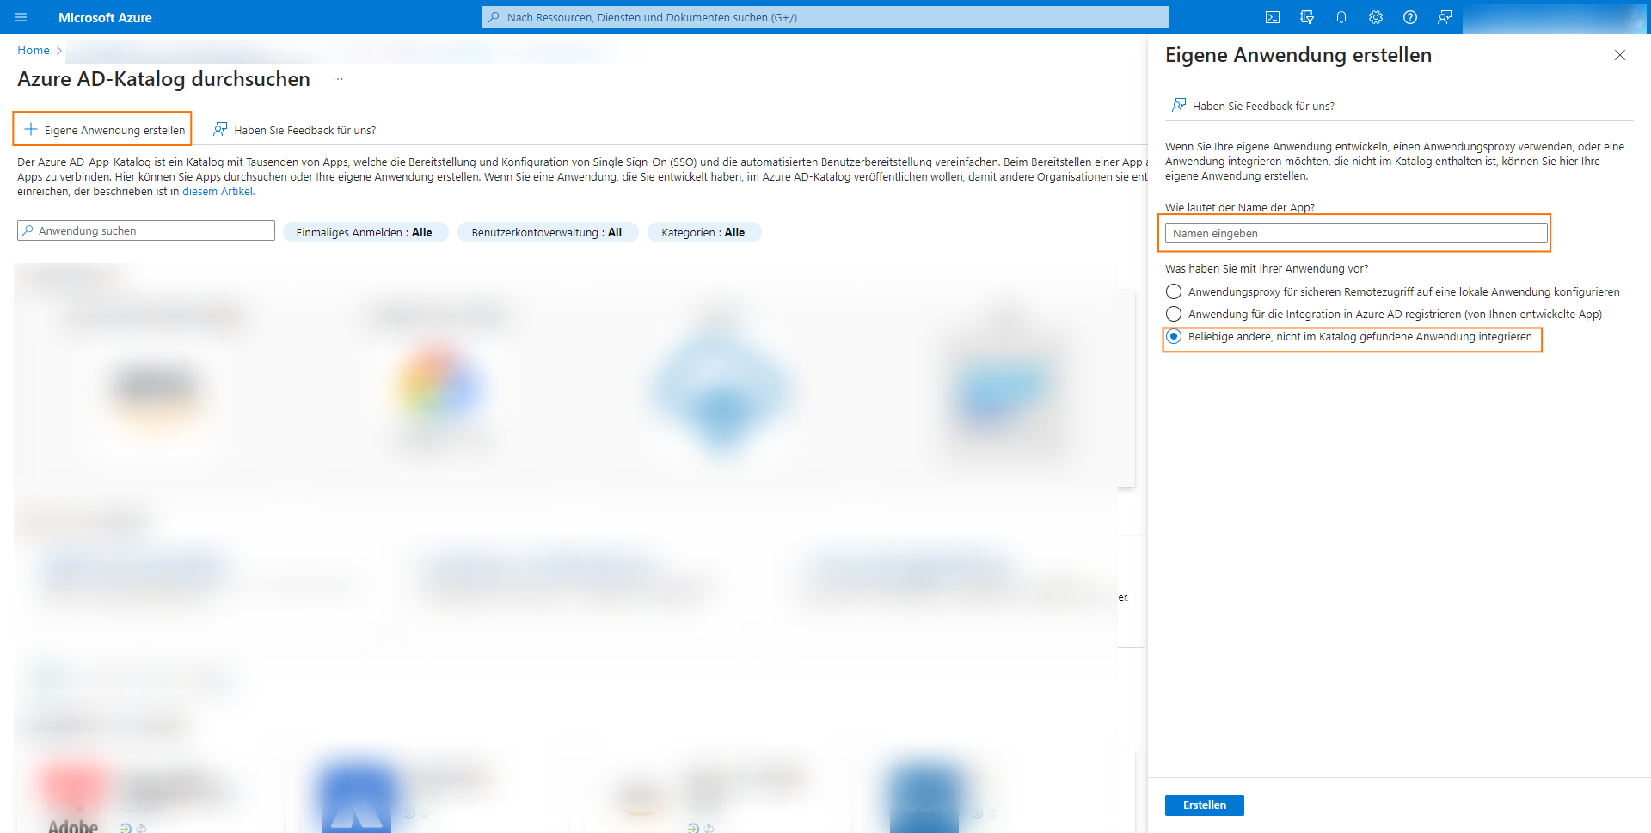Open the 'Benutzerkontoverwaltung: All' filter

click(548, 231)
